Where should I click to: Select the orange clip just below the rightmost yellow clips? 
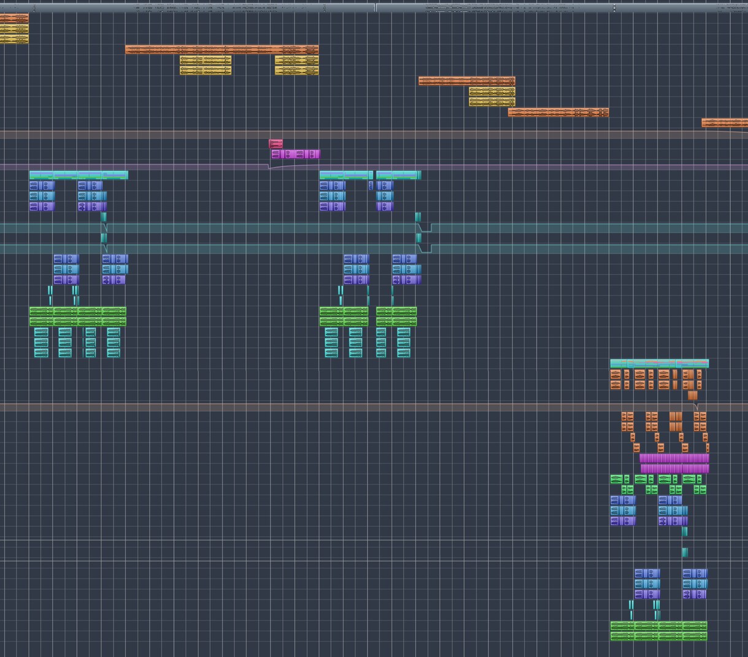(559, 112)
